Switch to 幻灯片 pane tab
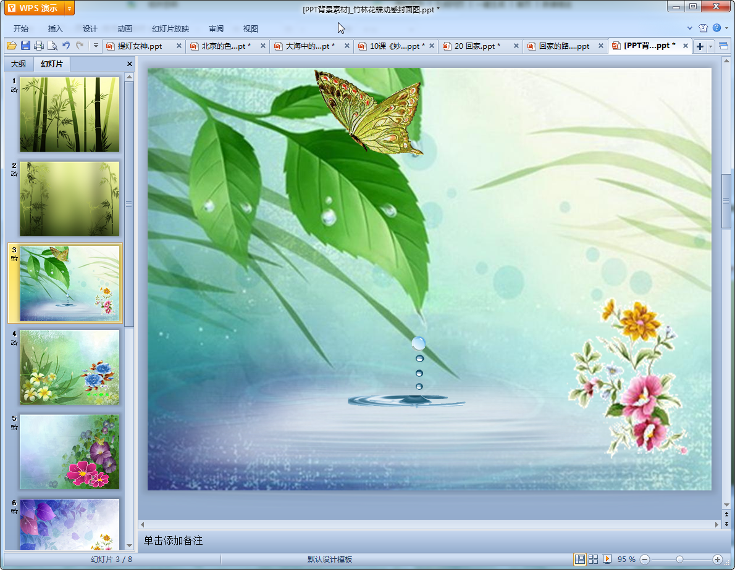The height and width of the screenshot is (570, 735). click(51, 64)
